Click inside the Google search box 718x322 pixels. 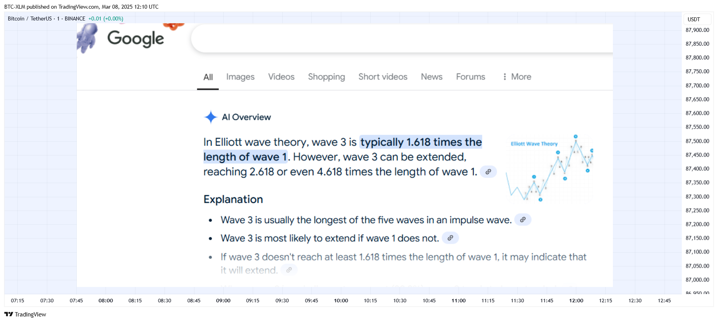[x=402, y=39]
